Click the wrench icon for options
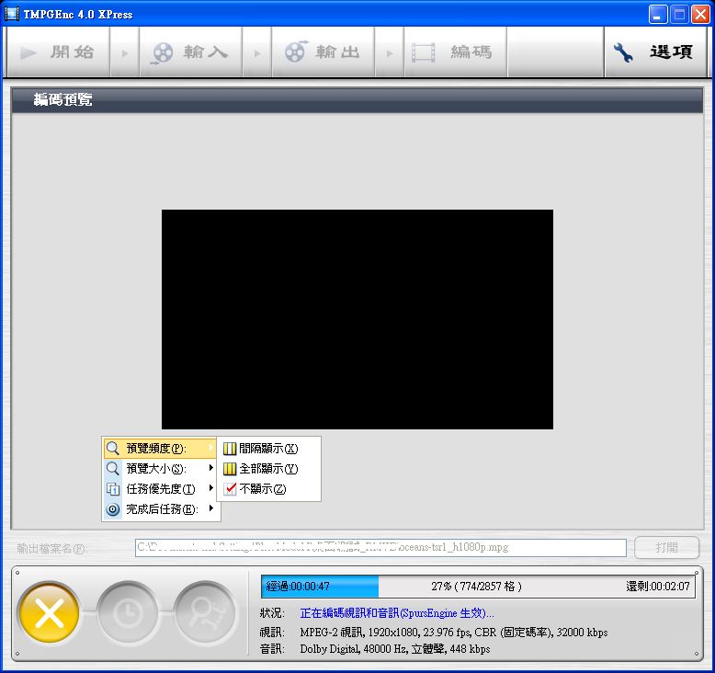The width and height of the screenshot is (715, 673). click(x=623, y=52)
